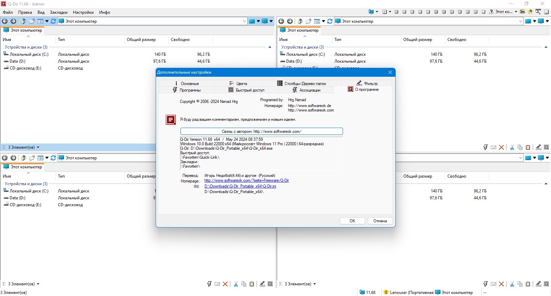Open the Закладки menu
This screenshot has width=551, height=296.
[x=59, y=12]
